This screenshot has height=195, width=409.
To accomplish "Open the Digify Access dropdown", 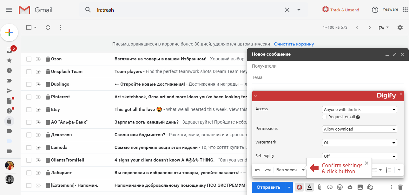I will tap(360, 110).
